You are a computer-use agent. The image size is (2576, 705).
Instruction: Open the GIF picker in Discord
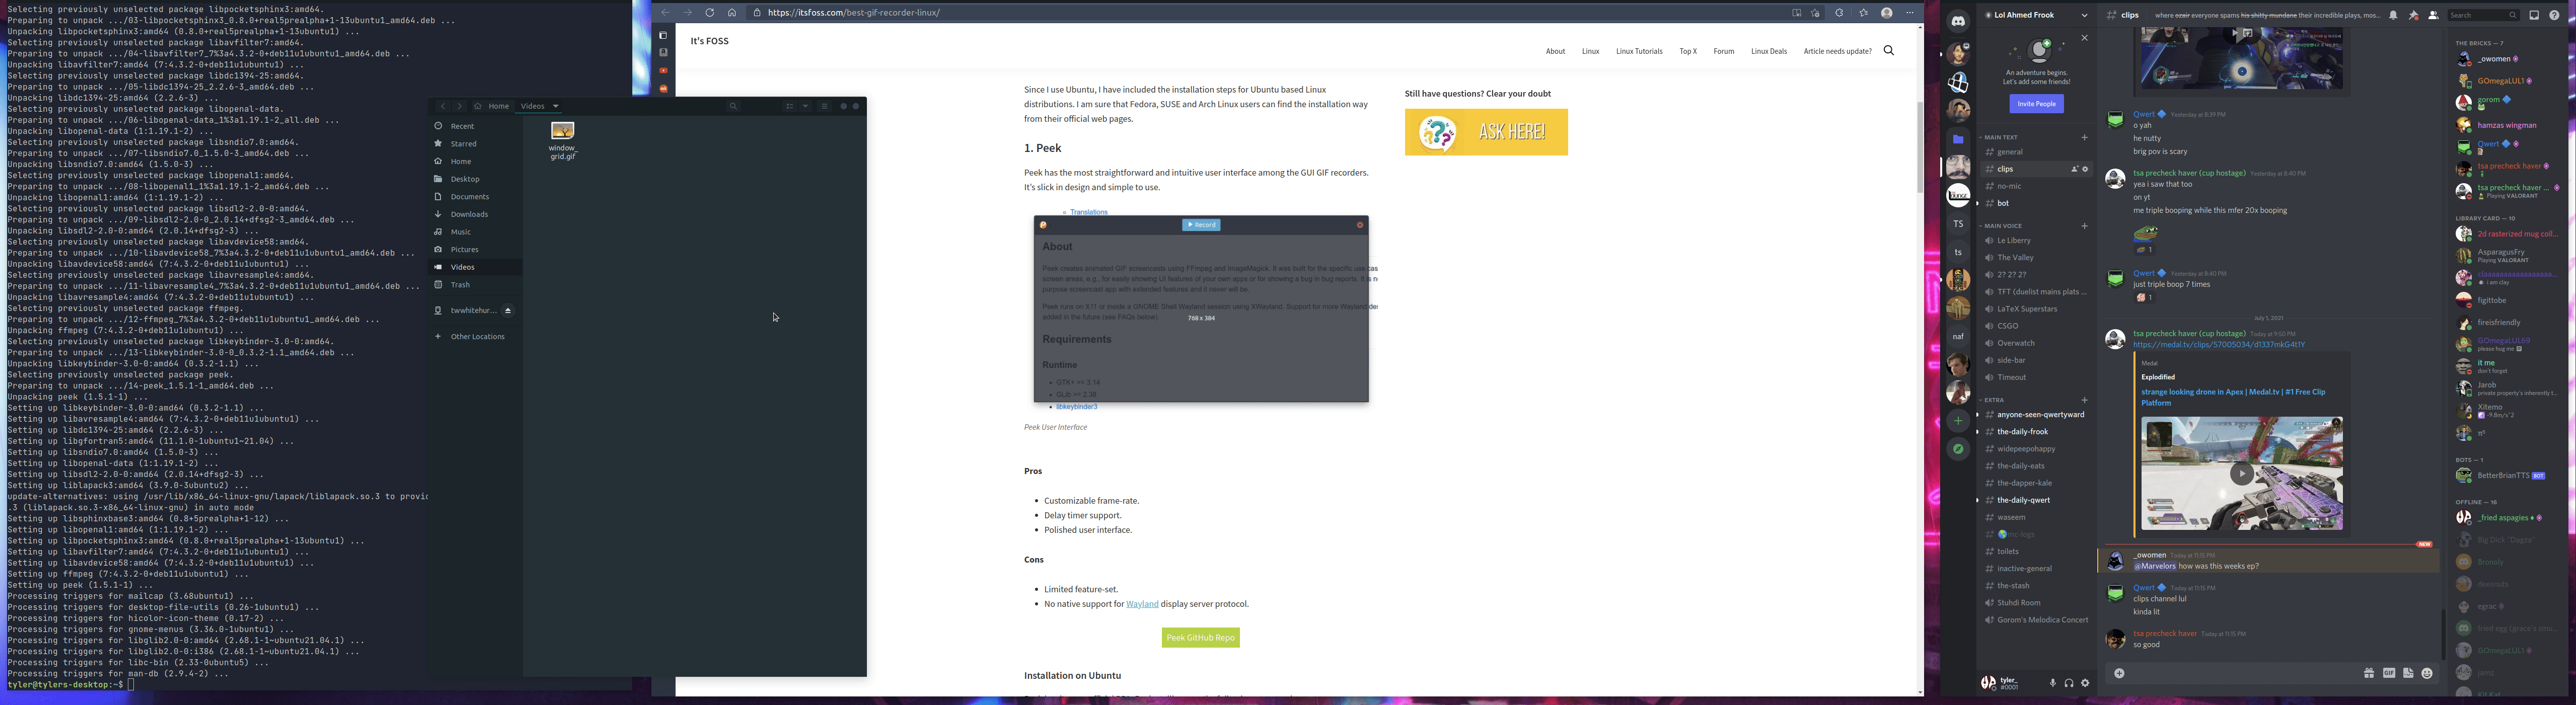coord(2389,673)
